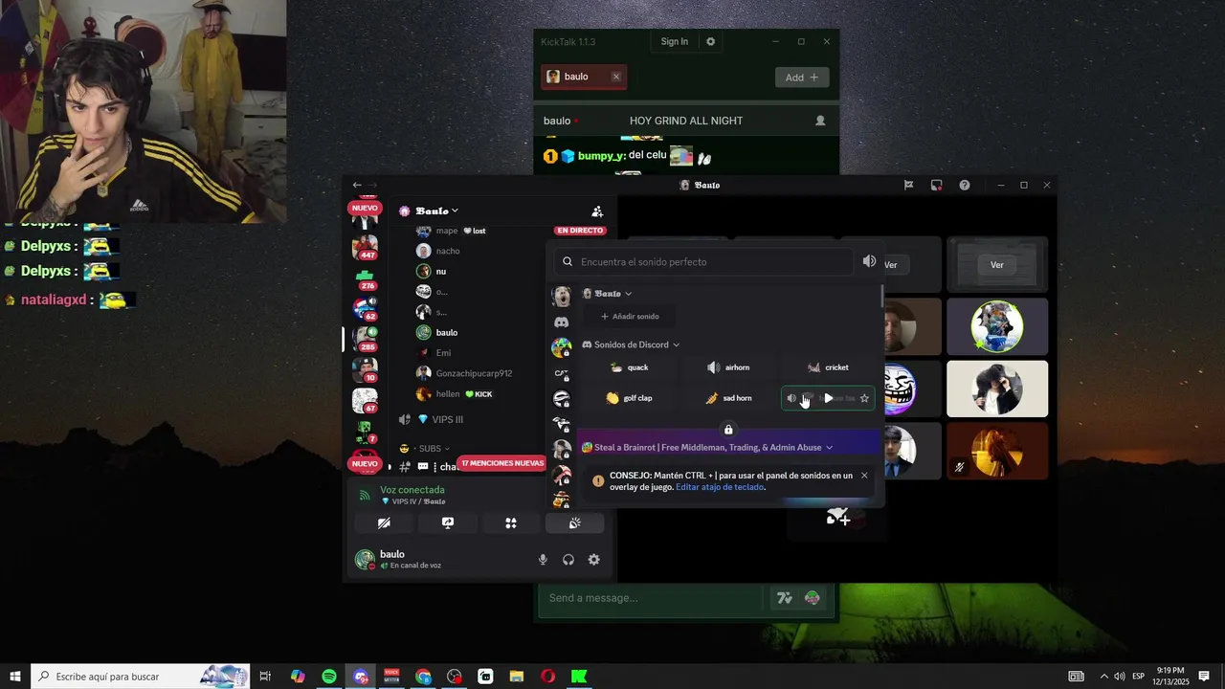Jump to the 17 MENCIONES NUEVAS
The width and height of the screenshot is (1225, 689).
(x=501, y=463)
